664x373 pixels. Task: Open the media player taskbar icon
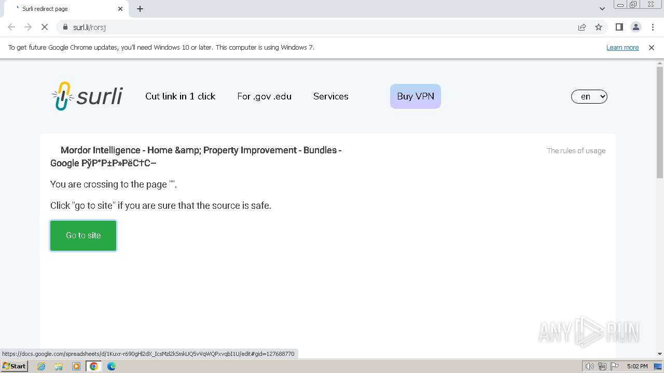(x=76, y=366)
